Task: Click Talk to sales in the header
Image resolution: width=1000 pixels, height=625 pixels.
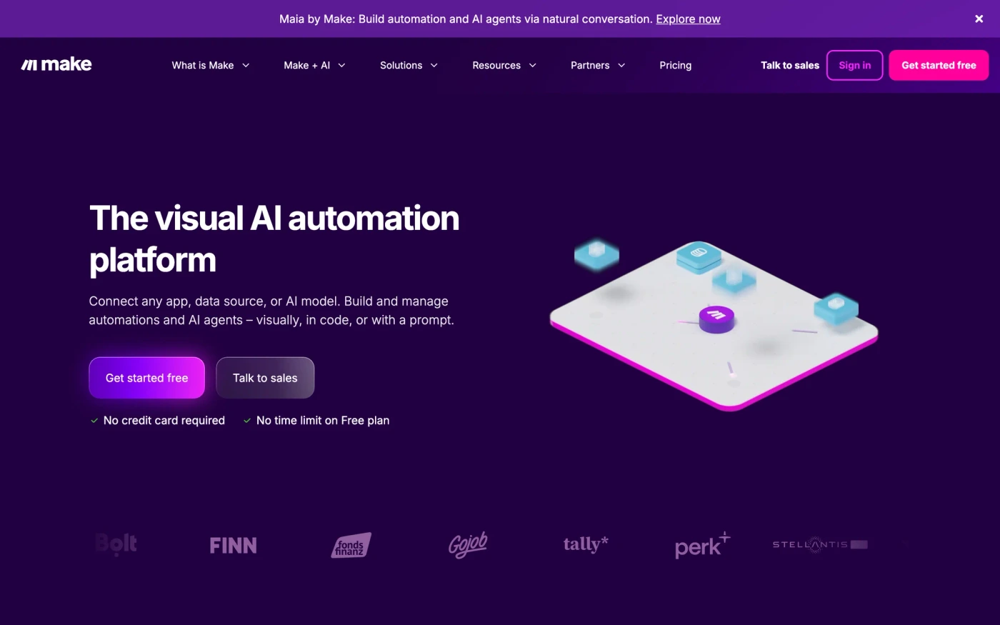Action: [x=789, y=65]
